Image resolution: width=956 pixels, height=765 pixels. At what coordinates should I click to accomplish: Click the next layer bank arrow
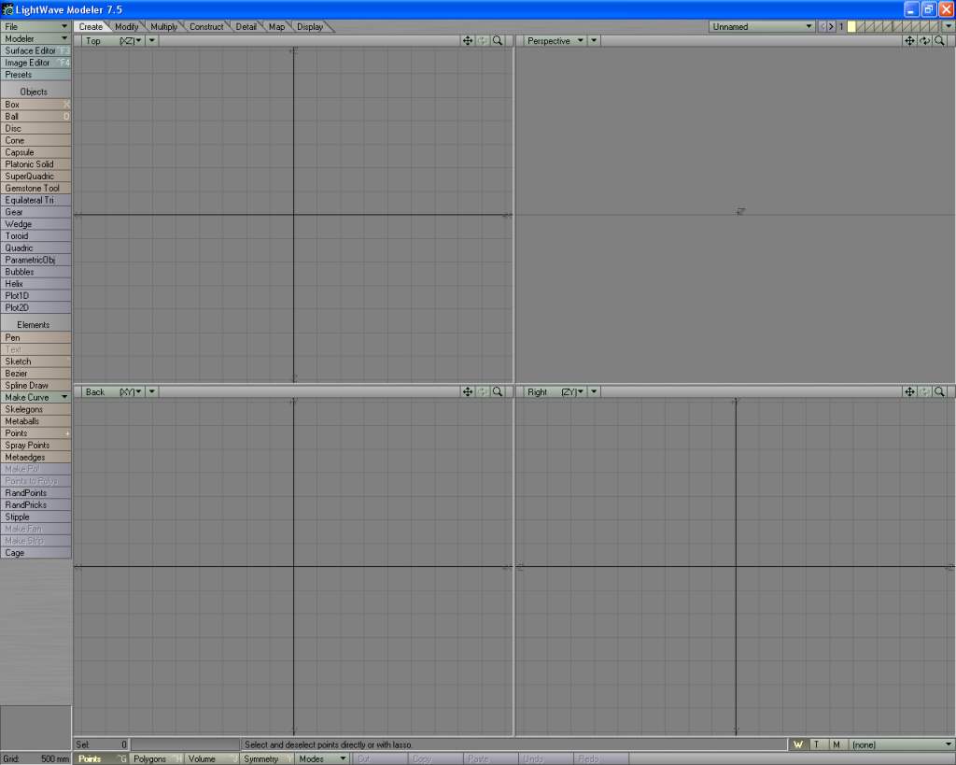pos(832,27)
